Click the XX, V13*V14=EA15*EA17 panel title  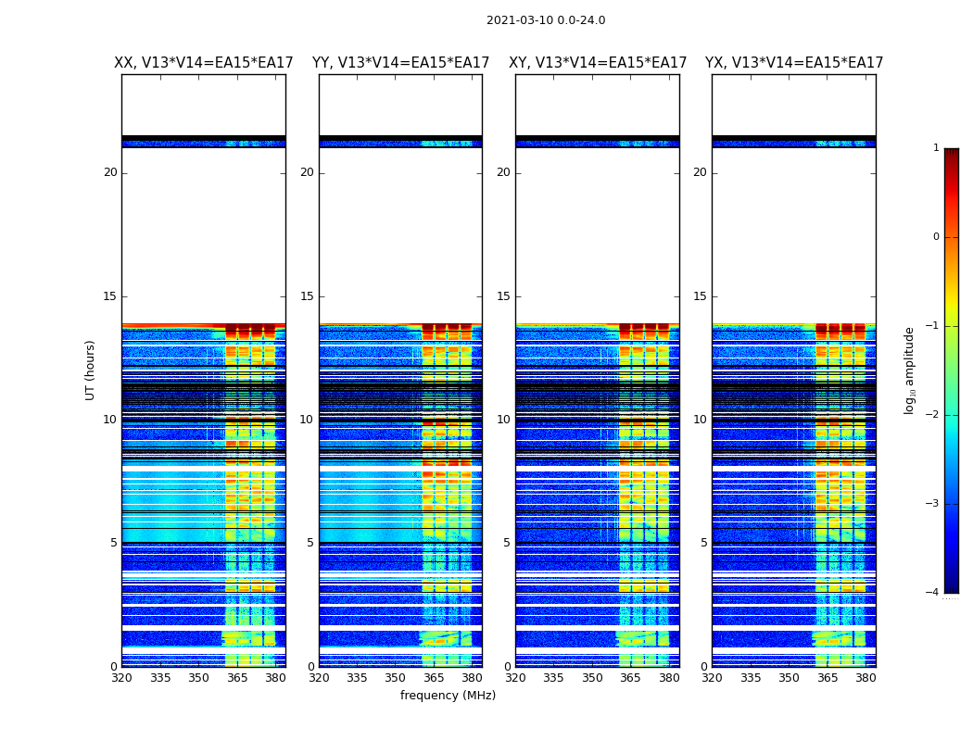[204, 63]
